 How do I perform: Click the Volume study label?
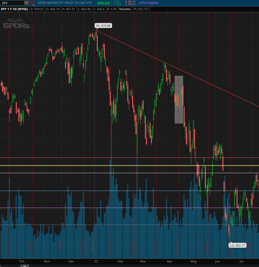(x=125, y=9)
